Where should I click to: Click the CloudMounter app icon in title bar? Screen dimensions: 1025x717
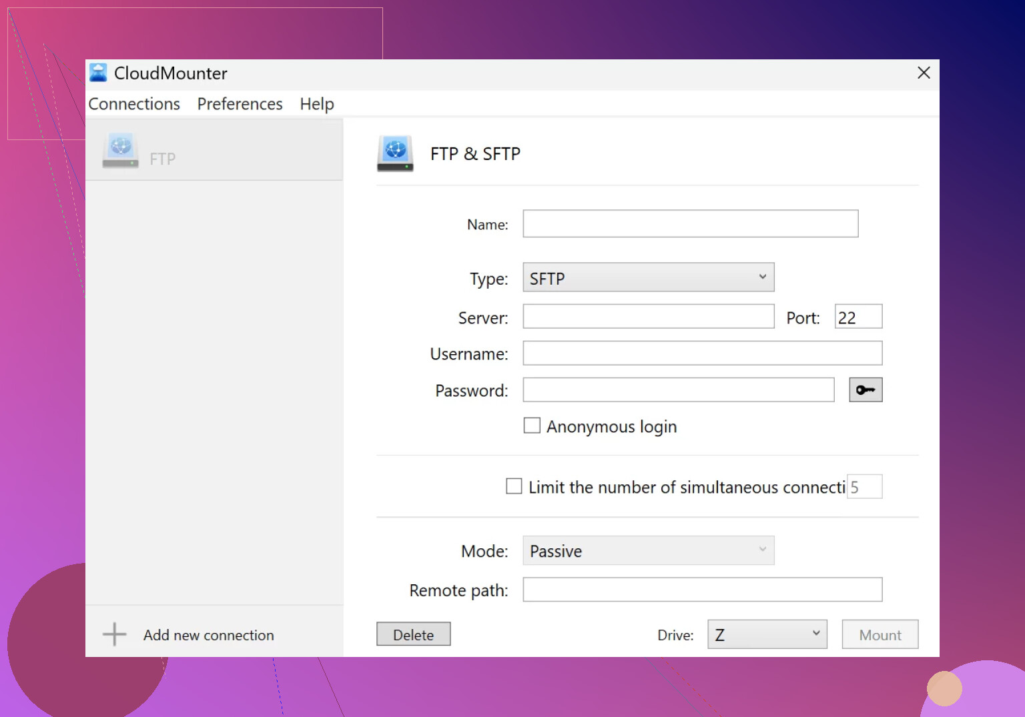point(98,73)
